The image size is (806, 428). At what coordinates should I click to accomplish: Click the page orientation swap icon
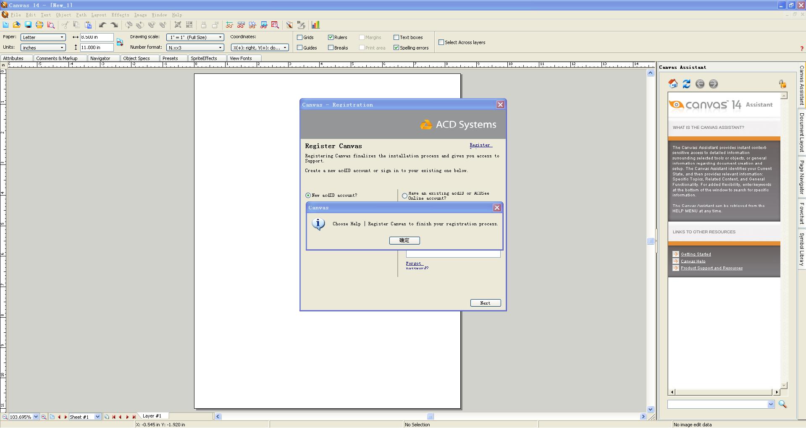click(x=120, y=42)
